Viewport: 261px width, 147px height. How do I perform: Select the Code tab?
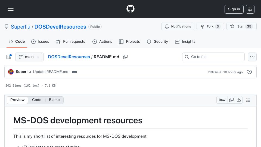pyautogui.click(x=17, y=41)
